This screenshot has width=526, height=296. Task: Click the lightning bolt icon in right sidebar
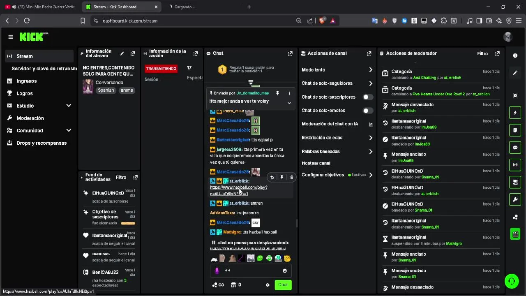[x=515, y=113]
